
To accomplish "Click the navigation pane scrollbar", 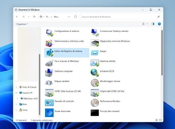I will pyautogui.click(x=40, y=84).
